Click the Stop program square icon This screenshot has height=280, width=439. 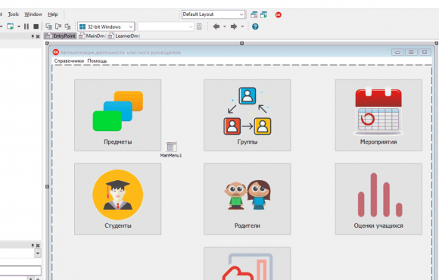(x=36, y=26)
